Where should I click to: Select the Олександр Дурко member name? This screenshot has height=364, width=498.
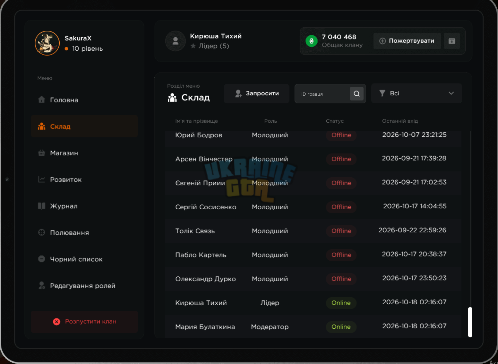tap(206, 279)
